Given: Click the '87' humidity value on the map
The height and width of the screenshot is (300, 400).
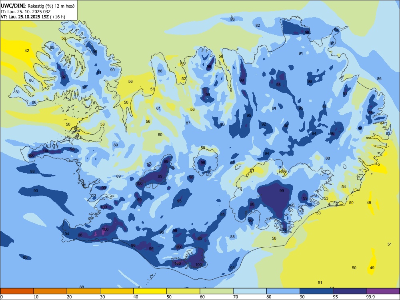Looking at the screenshot, I should pyautogui.click(x=188, y=123).
